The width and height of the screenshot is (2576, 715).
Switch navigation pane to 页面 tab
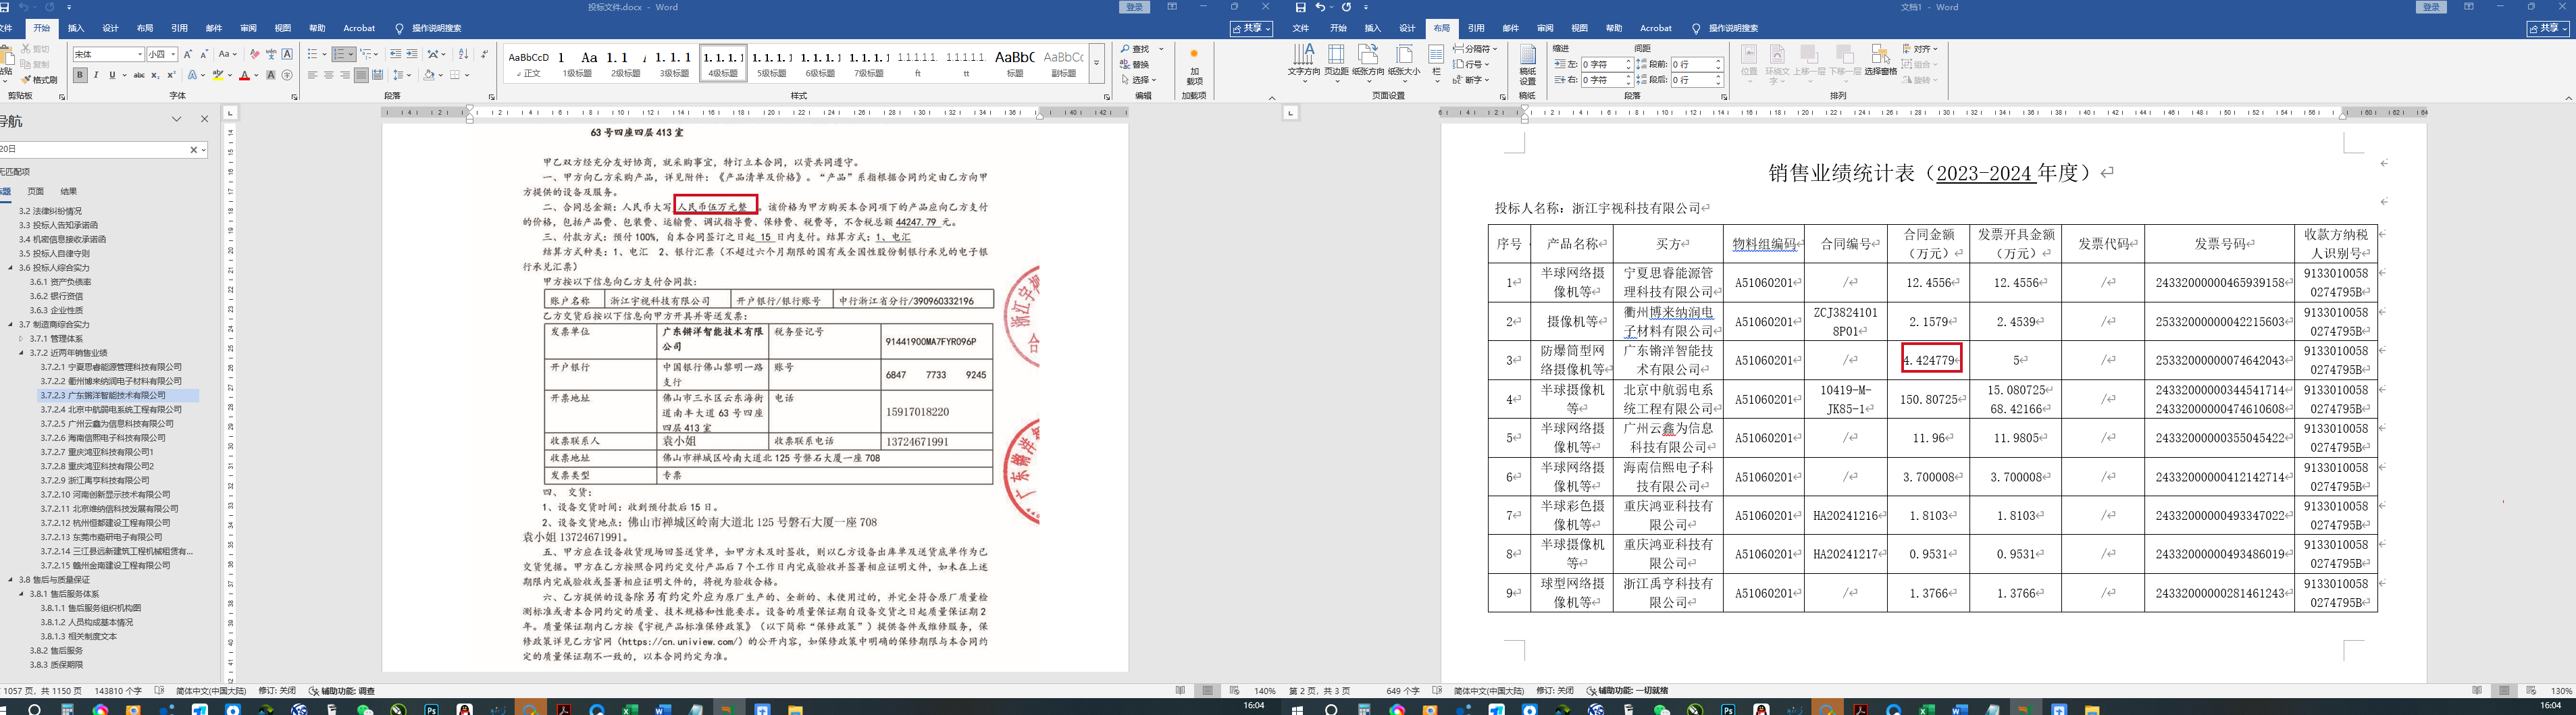click(36, 191)
